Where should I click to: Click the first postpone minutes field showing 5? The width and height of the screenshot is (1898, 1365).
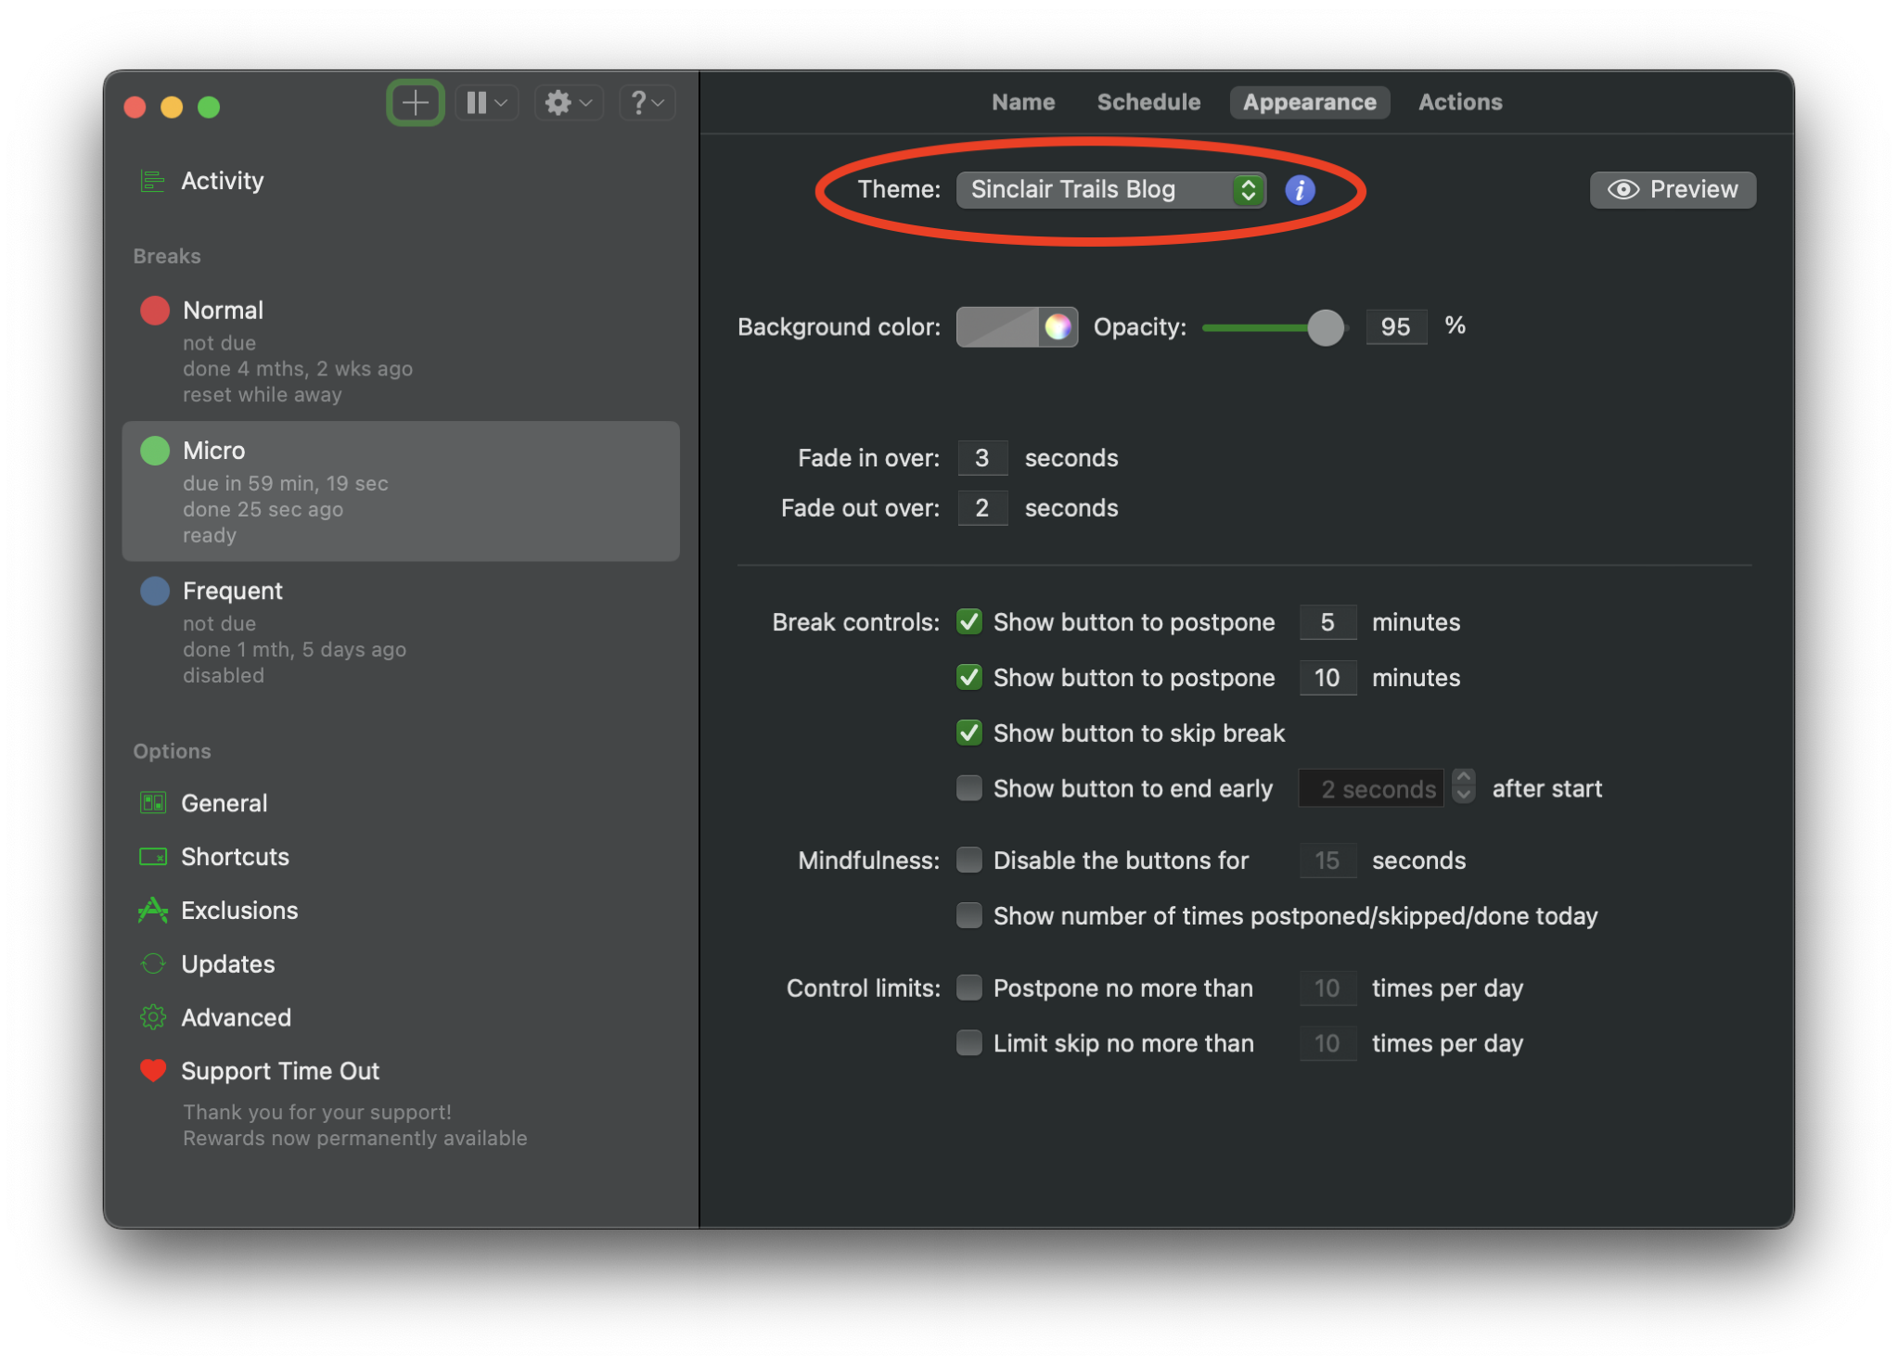click(x=1327, y=622)
